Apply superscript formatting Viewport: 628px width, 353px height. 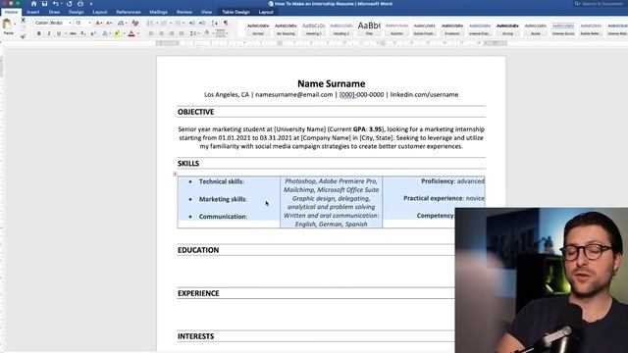tap(93, 33)
